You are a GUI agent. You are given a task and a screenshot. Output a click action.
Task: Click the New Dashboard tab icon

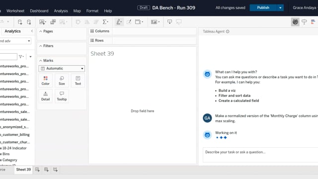(x=46, y=170)
